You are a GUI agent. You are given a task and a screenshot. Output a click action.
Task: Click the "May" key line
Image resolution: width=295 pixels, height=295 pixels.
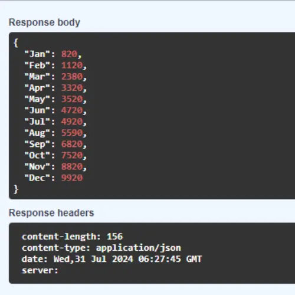(x=55, y=99)
